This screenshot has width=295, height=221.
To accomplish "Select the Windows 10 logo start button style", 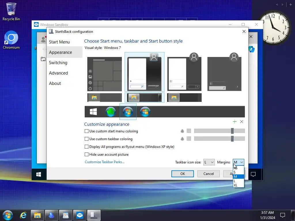I will (93, 112).
